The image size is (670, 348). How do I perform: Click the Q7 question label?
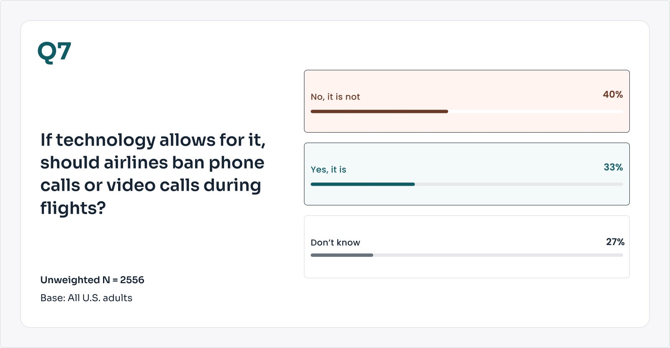pos(54,52)
